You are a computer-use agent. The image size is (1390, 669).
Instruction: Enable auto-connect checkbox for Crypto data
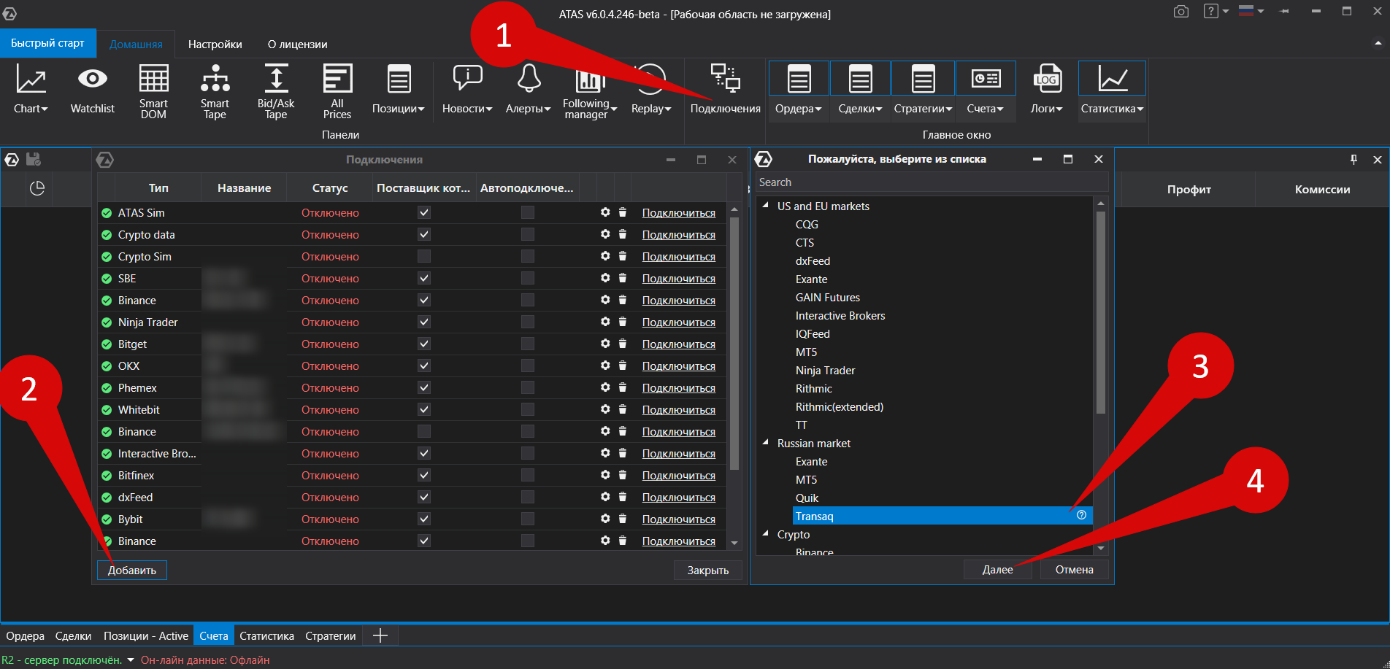[x=528, y=234]
